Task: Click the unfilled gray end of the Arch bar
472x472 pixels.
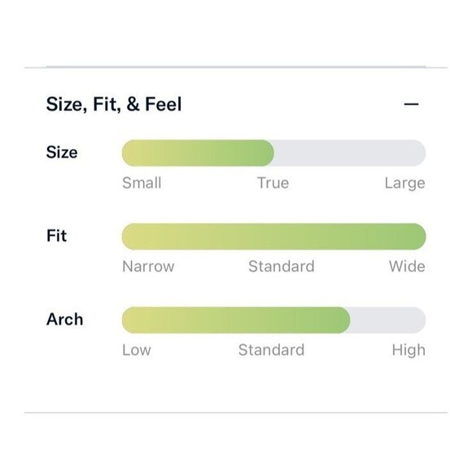Action: pos(388,320)
